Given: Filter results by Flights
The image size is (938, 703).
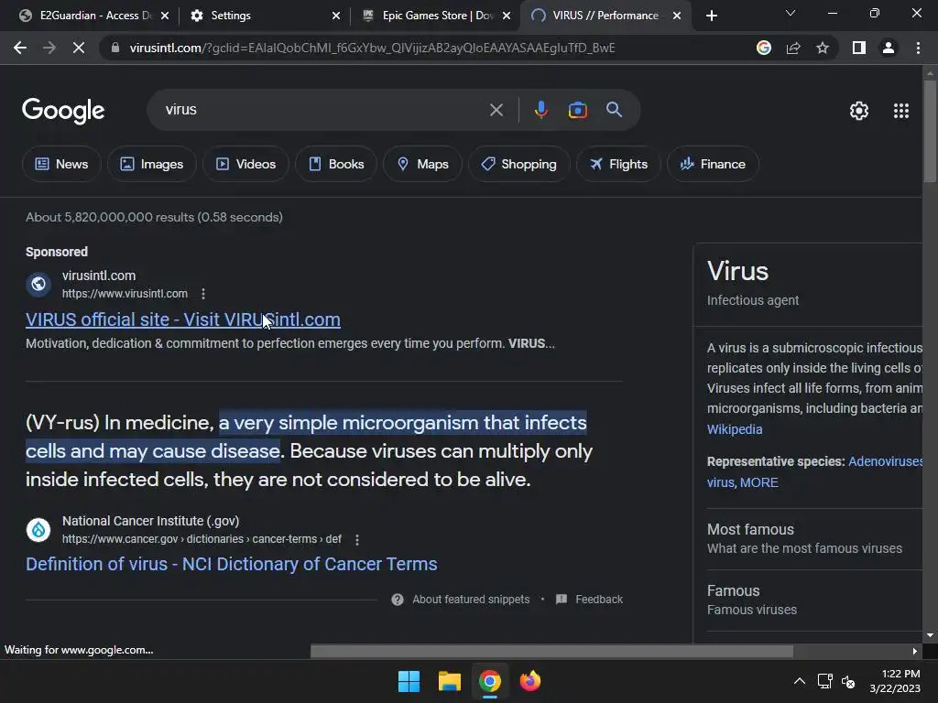Looking at the screenshot, I should (x=618, y=164).
